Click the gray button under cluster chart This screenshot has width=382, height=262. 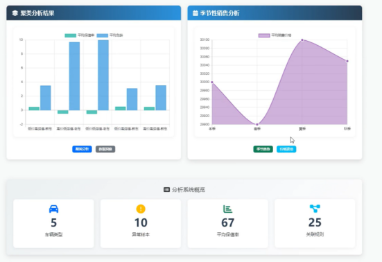pos(105,149)
